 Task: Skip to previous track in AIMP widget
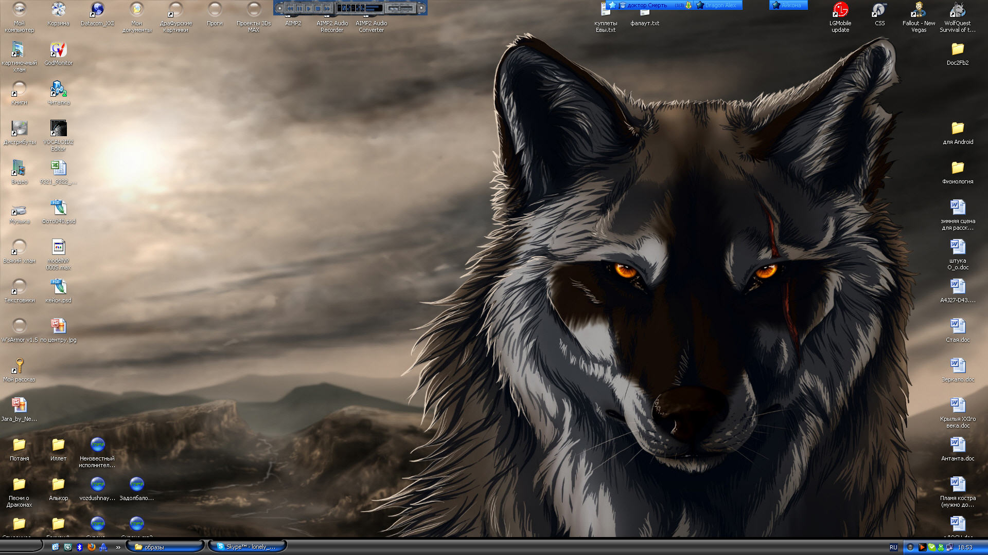click(x=290, y=8)
